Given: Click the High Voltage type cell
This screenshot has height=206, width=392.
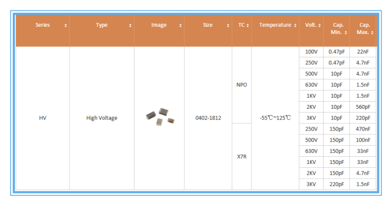Looking at the screenshot, I should (x=102, y=118).
